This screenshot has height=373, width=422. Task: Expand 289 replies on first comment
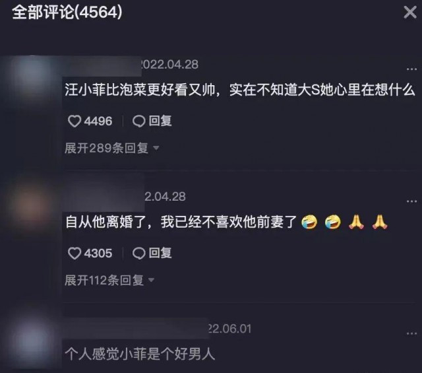(111, 148)
